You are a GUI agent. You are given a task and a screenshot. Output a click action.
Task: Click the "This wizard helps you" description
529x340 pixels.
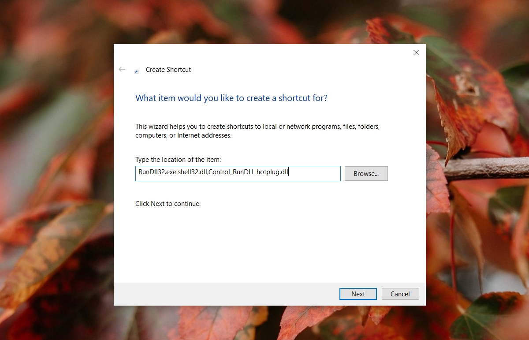(x=257, y=131)
